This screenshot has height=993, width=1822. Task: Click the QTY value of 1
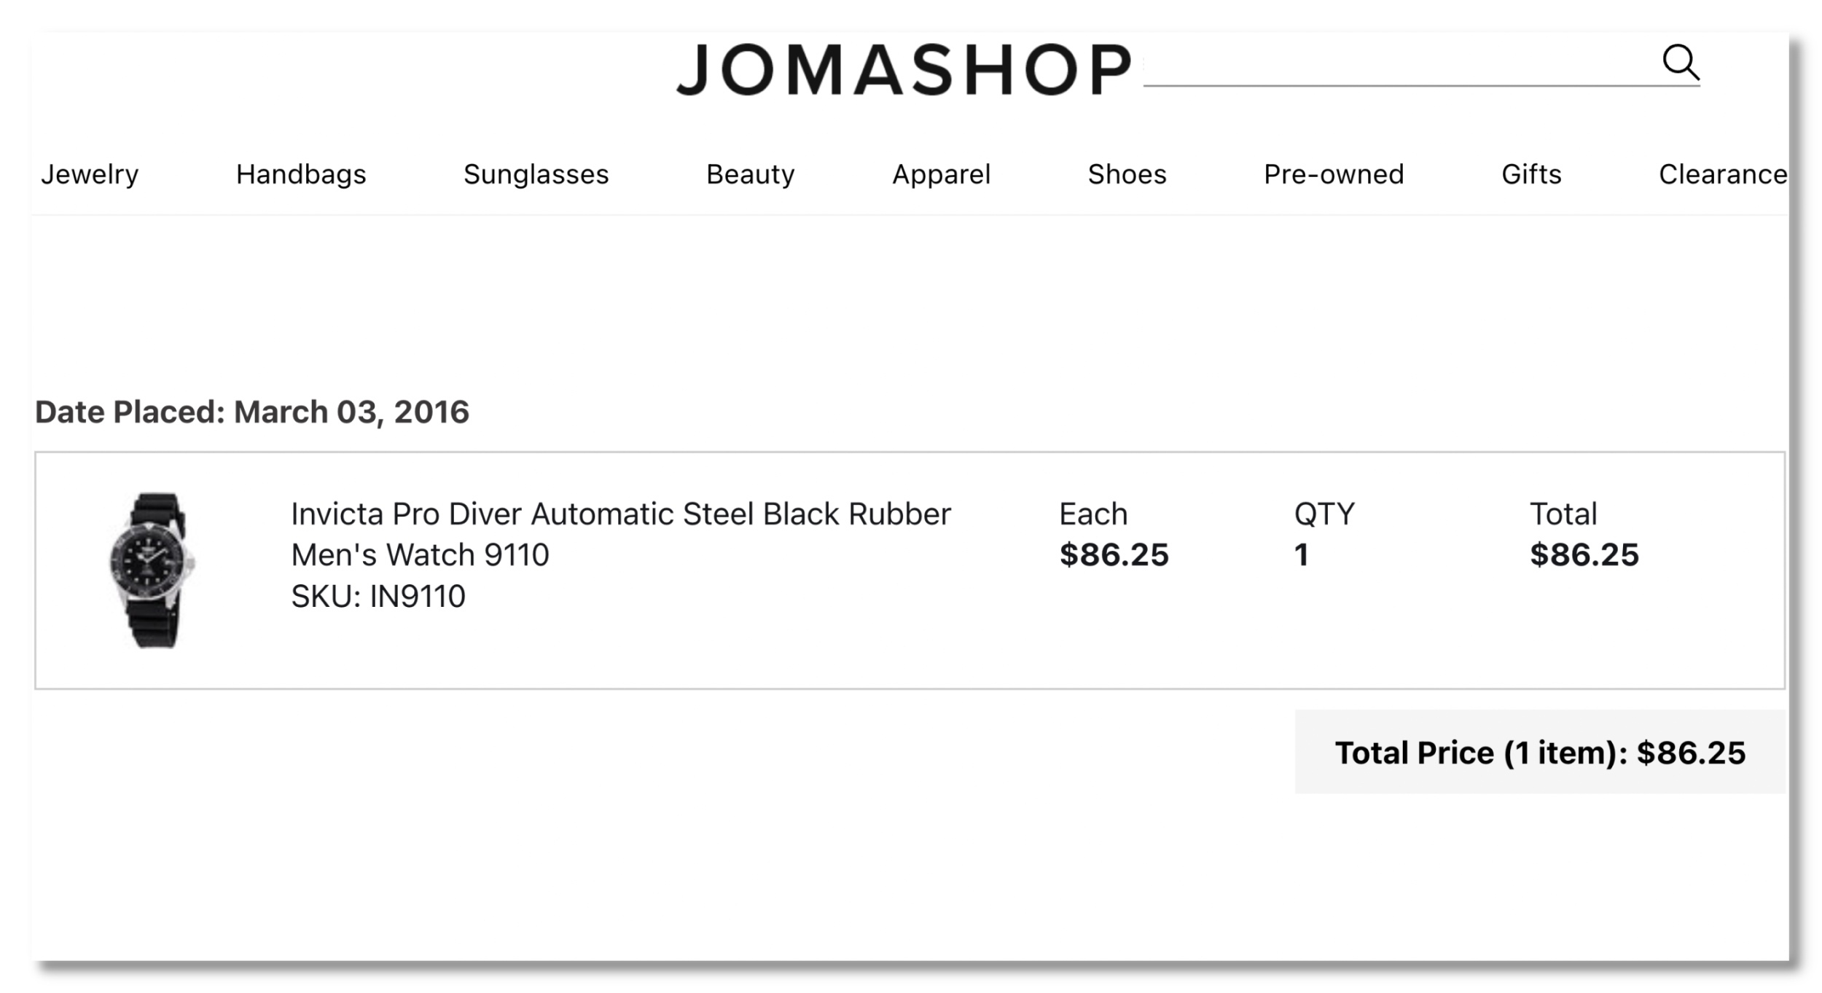[1302, 555]
